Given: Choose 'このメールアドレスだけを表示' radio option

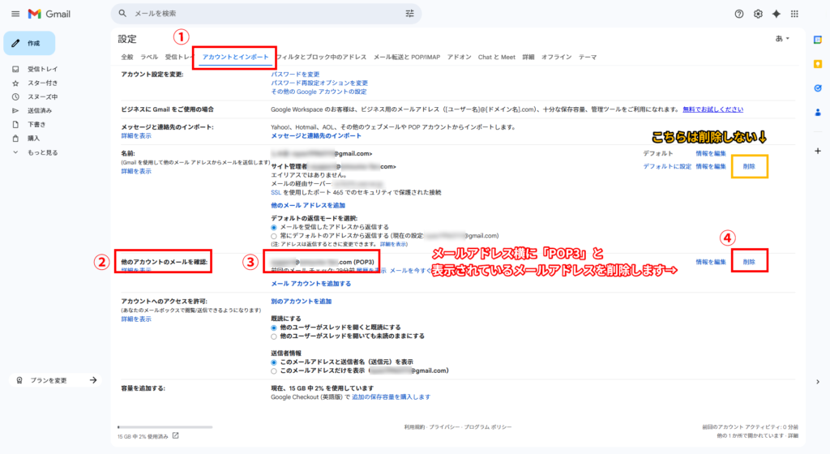Looking at the screenshot, I should coord(275,370).
